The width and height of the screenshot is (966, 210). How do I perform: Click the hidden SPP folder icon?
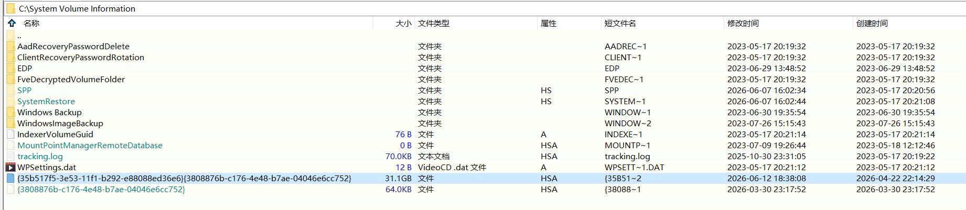tap(10, 90)
